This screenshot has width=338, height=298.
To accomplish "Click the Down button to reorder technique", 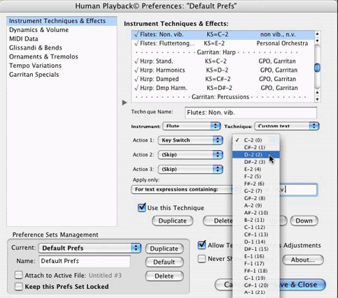I will tap(304, 221).
